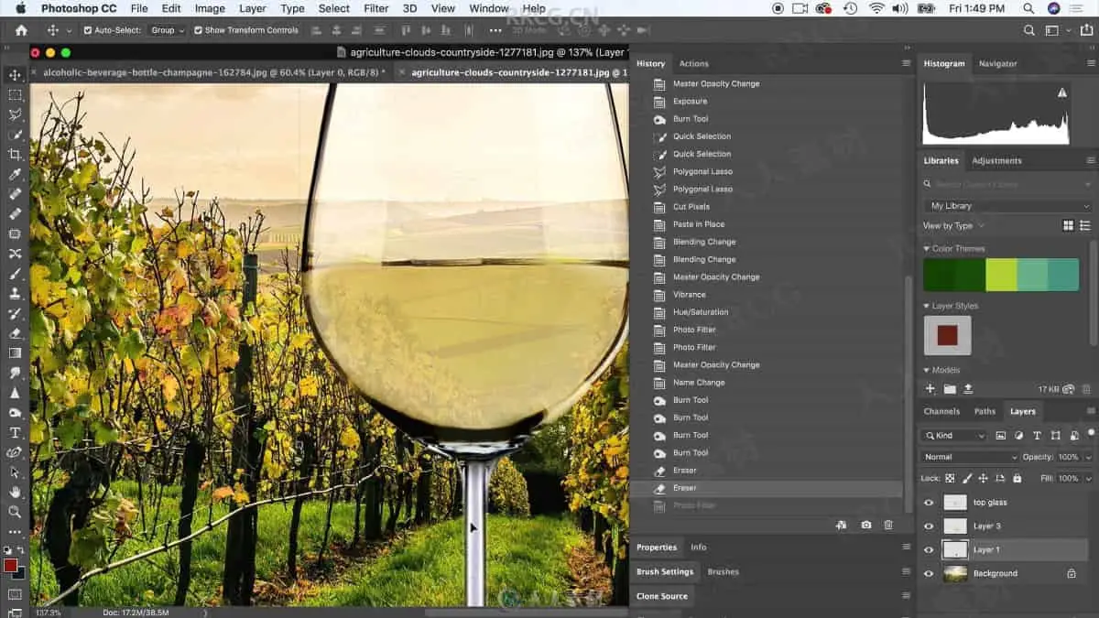Viewport: 1099px width, 618px height.
Task: Select the Clone Stamp tool
Action: coord(15,294)
